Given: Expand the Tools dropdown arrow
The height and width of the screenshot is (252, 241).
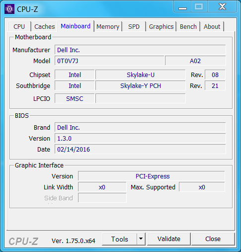Looking at the screenshot, I should 141,239.
